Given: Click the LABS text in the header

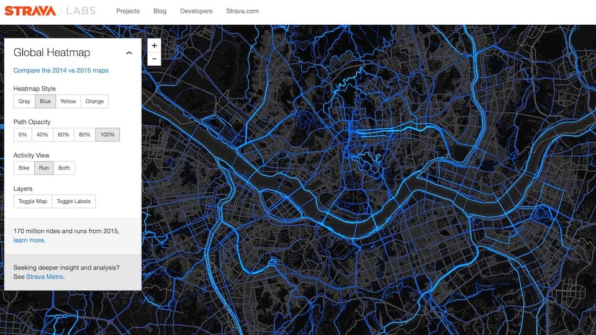Looking at the screenshot, I should 81,11.
